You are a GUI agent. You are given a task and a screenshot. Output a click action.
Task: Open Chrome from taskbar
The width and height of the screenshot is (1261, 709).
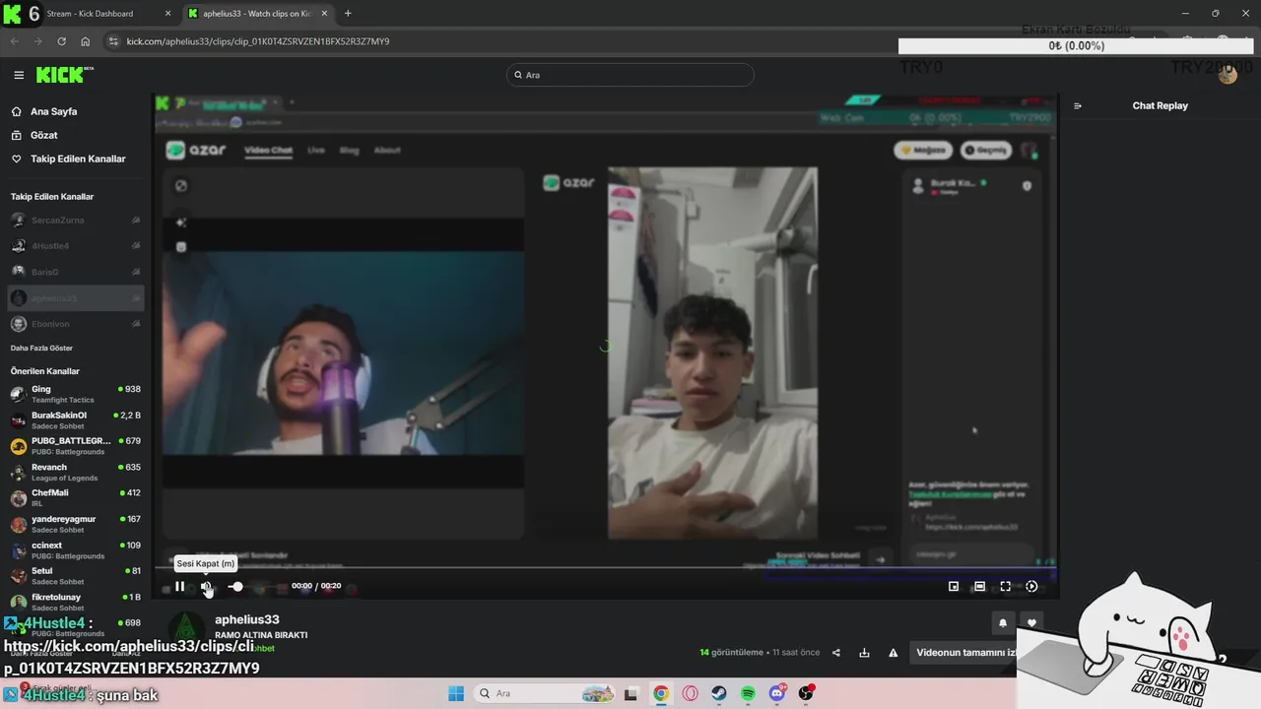(661, 693)
